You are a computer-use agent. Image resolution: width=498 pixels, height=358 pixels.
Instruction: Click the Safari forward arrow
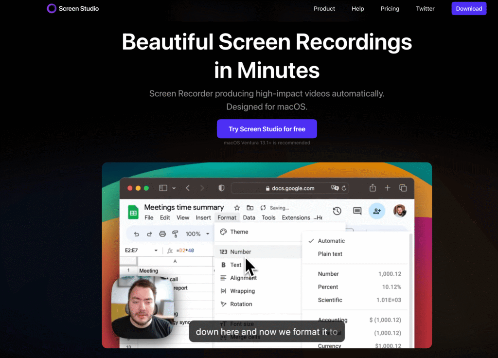pyautogui.click(x=202, y=188)
